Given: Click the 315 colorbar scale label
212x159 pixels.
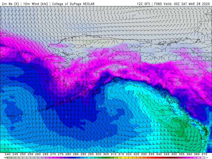Looking at the screenshot, I should click(121, 154).
